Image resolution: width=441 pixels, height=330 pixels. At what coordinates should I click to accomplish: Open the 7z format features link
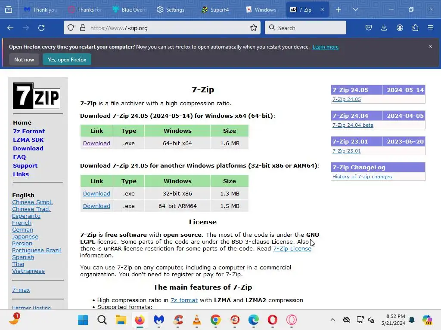(x=184, y=300)
